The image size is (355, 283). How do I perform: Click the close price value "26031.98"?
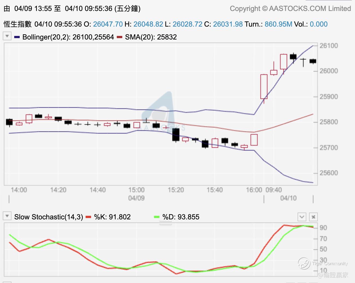point(228,24)
